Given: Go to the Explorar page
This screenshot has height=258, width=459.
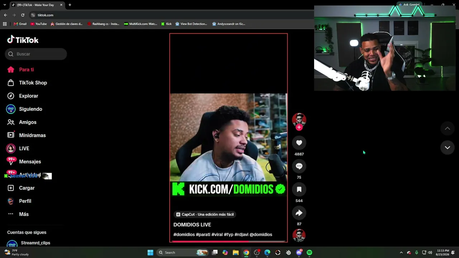Looking at the screenshot, I should [x=23, y=96].
